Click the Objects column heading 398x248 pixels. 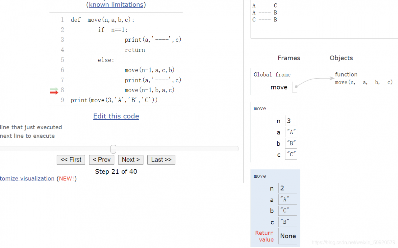click(341, 58)
